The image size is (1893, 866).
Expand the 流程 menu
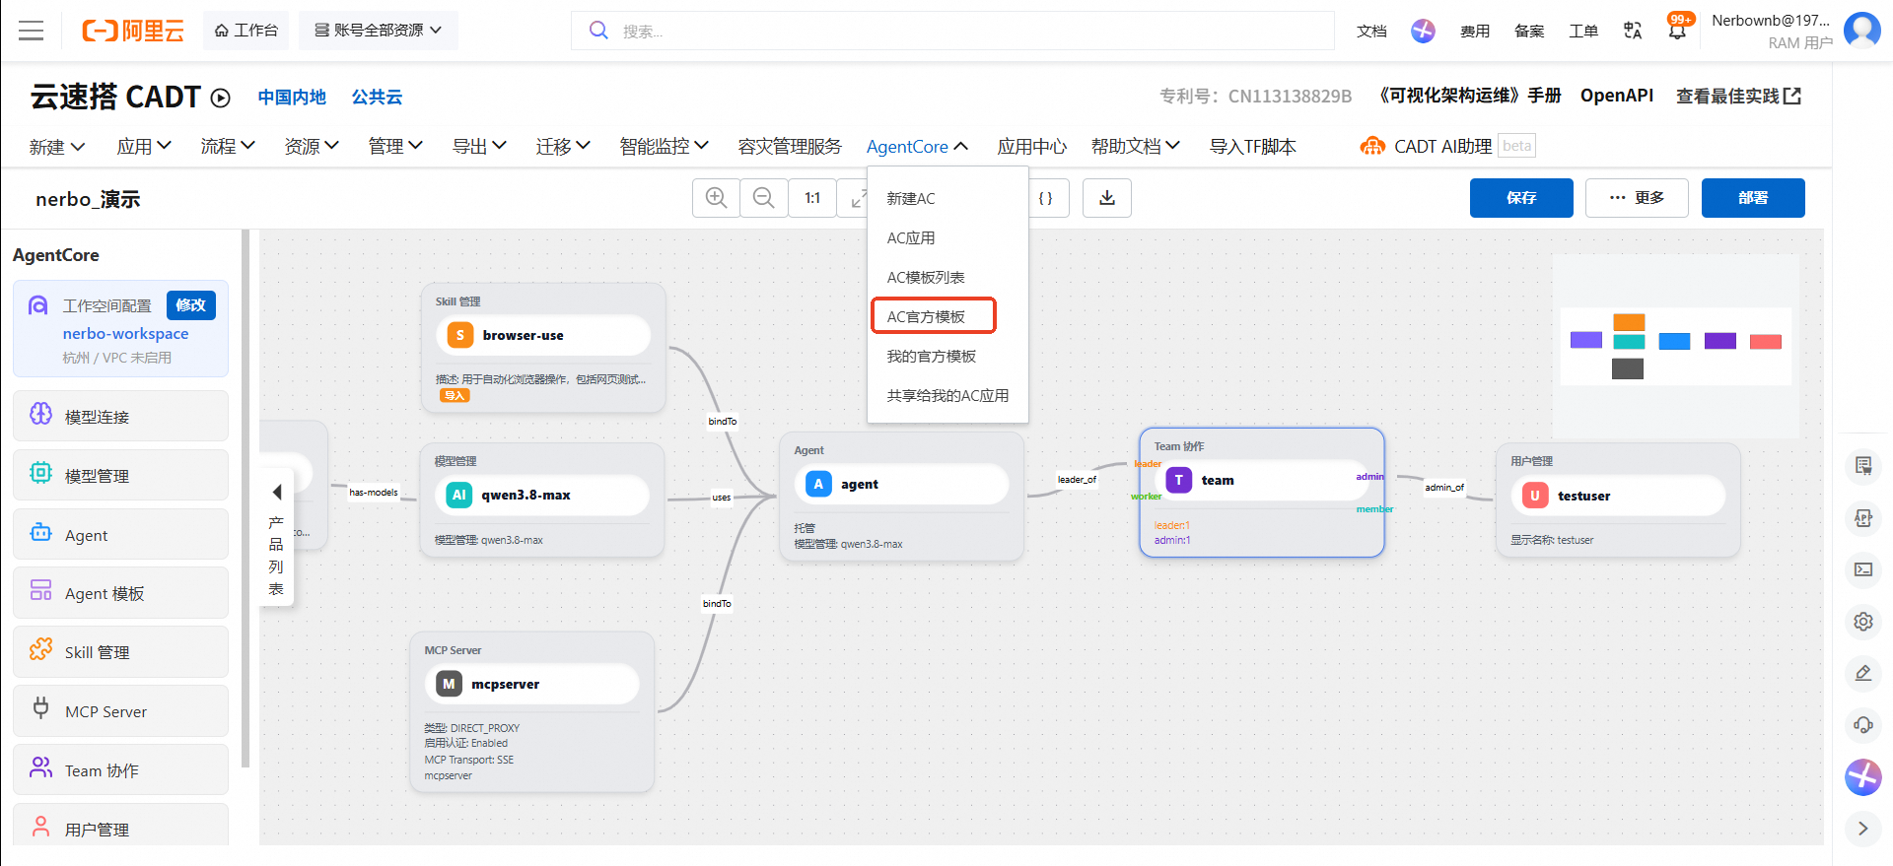coord(228,147)
